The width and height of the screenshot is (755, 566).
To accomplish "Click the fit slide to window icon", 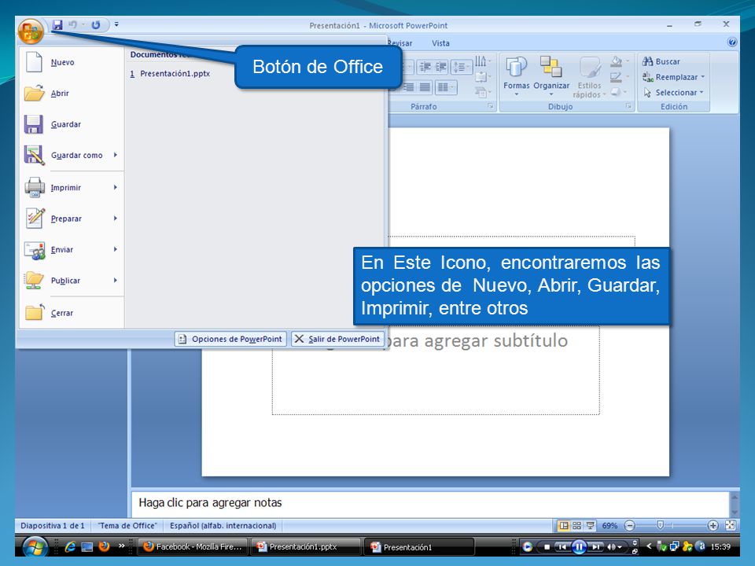I will click(730, 526).
